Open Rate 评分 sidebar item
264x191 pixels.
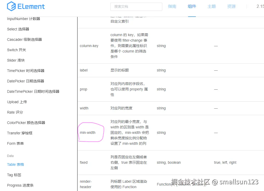click(x=15, y=112)
